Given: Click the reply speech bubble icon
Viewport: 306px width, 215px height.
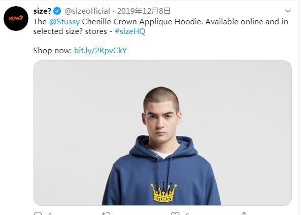Looking at the screenshot, I should [38, 213].
